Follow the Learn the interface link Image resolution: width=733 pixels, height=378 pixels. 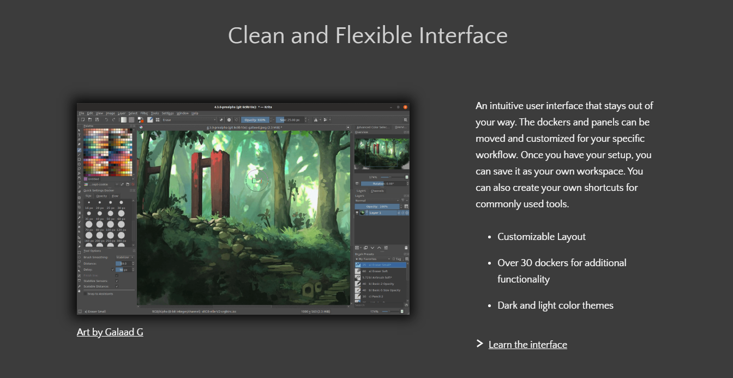(527, 344)
